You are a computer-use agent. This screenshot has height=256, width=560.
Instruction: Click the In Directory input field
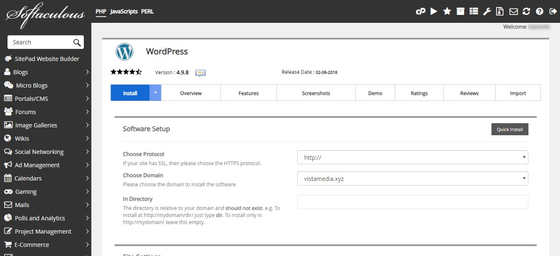pyautogui.click(x=413, y=202)
